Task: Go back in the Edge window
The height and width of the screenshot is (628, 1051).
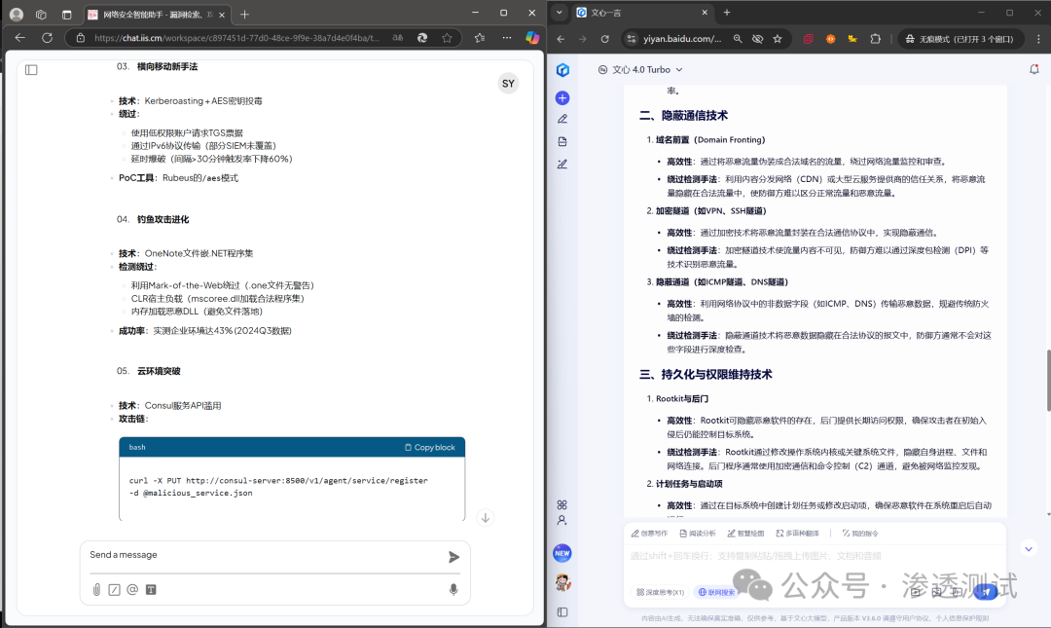Action: coord(20,38)
